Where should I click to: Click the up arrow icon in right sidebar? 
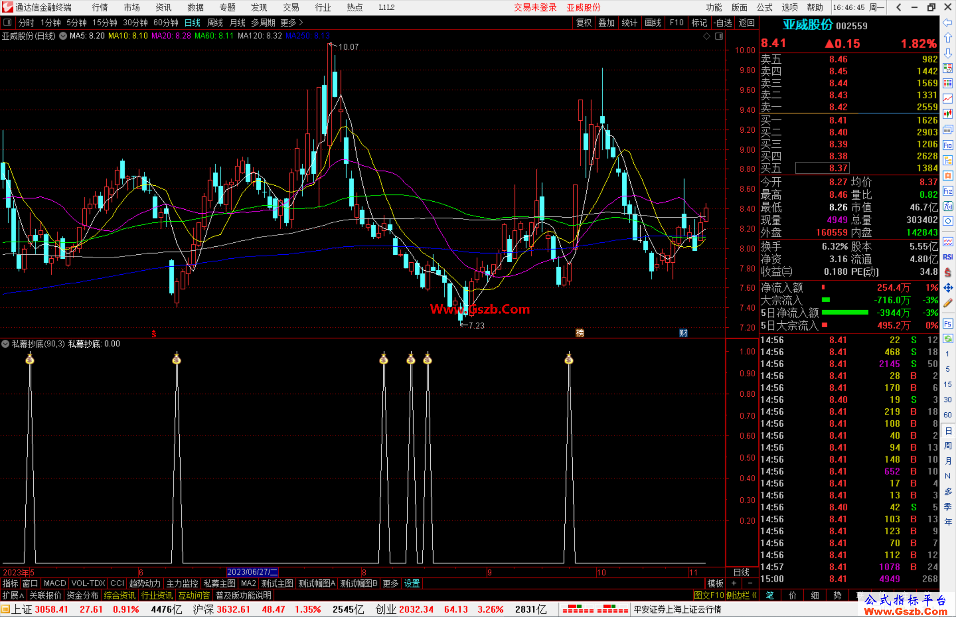coord(948,38)
